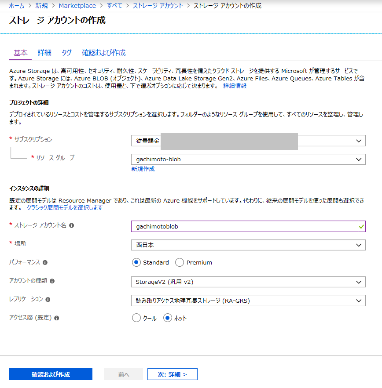Show the アクセス層 (既定) info tooltip
The width and height of the screenshot is (382, 388).
coord(56,318)
